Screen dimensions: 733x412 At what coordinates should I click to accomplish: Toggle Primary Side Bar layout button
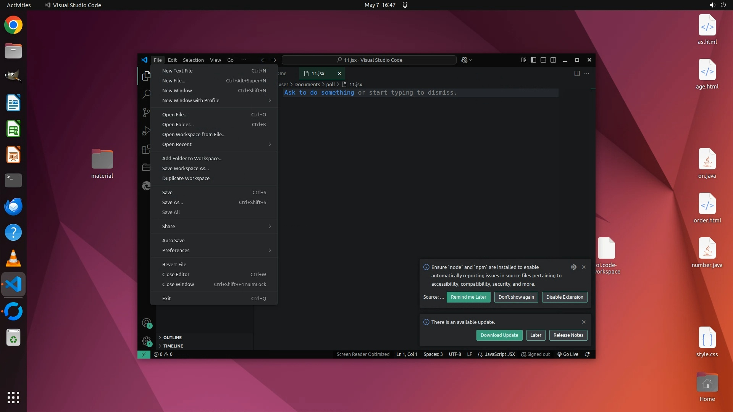[x=533, y=60]
